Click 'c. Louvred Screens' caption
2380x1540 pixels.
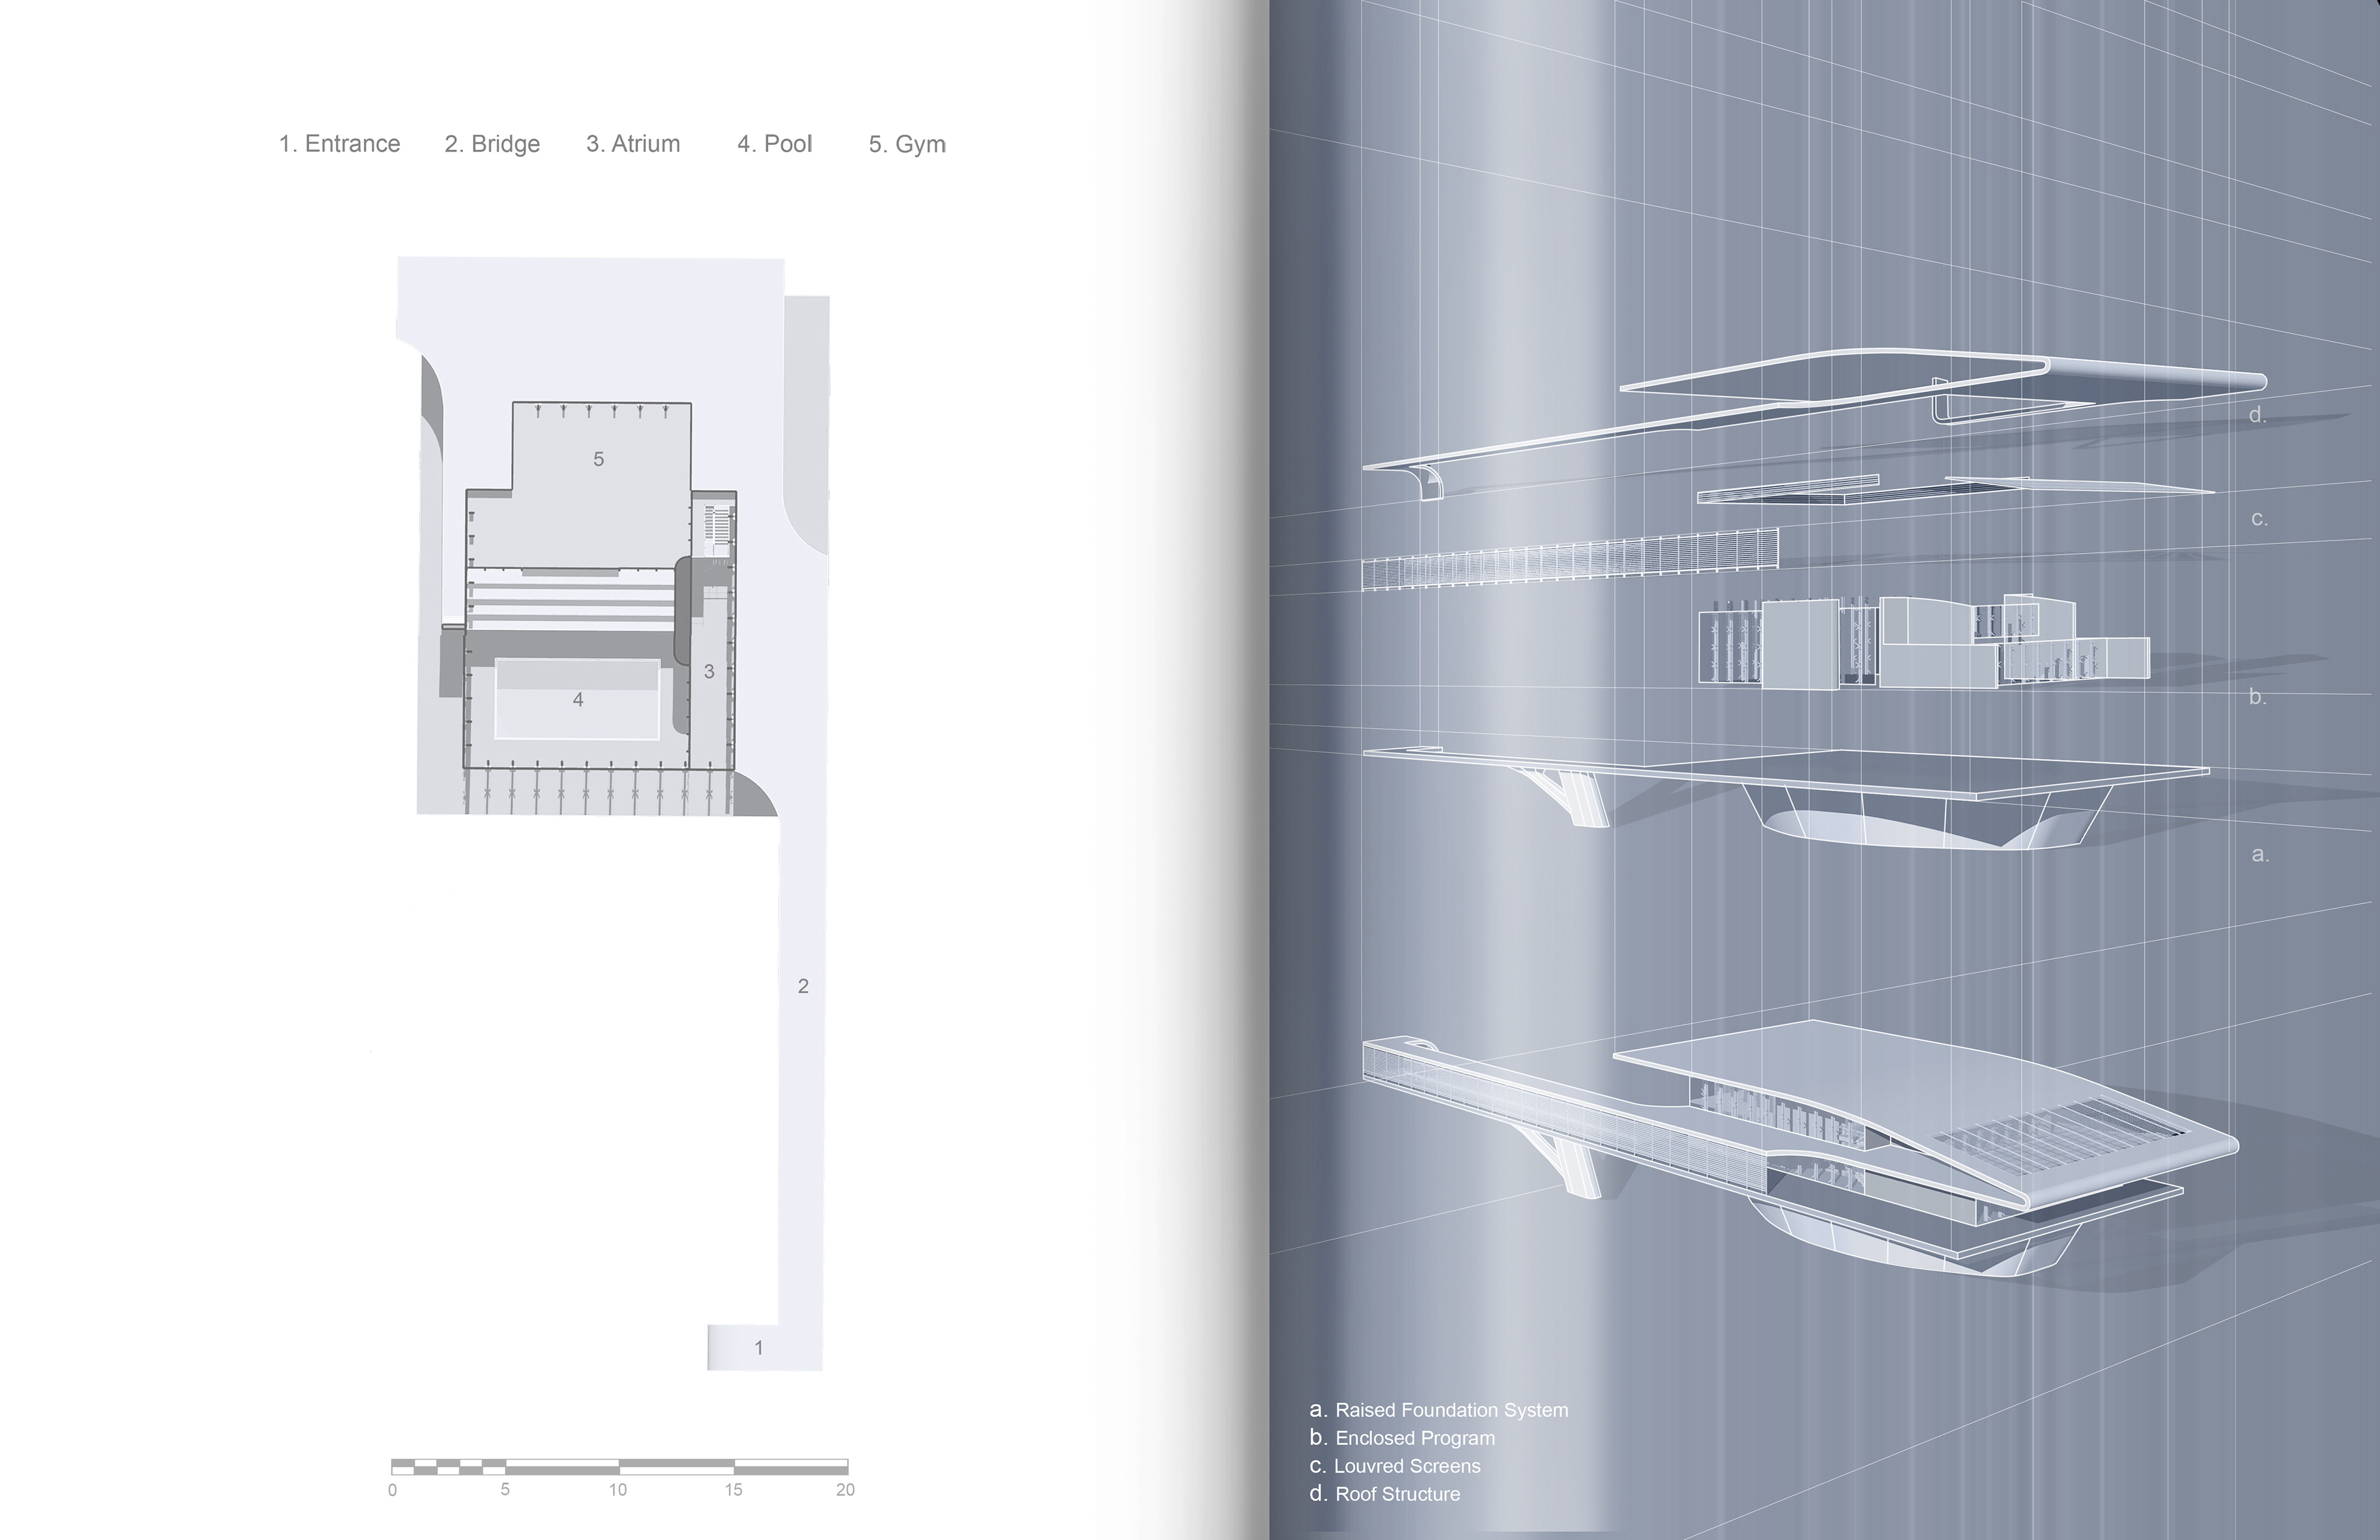coord(1395,1466)
